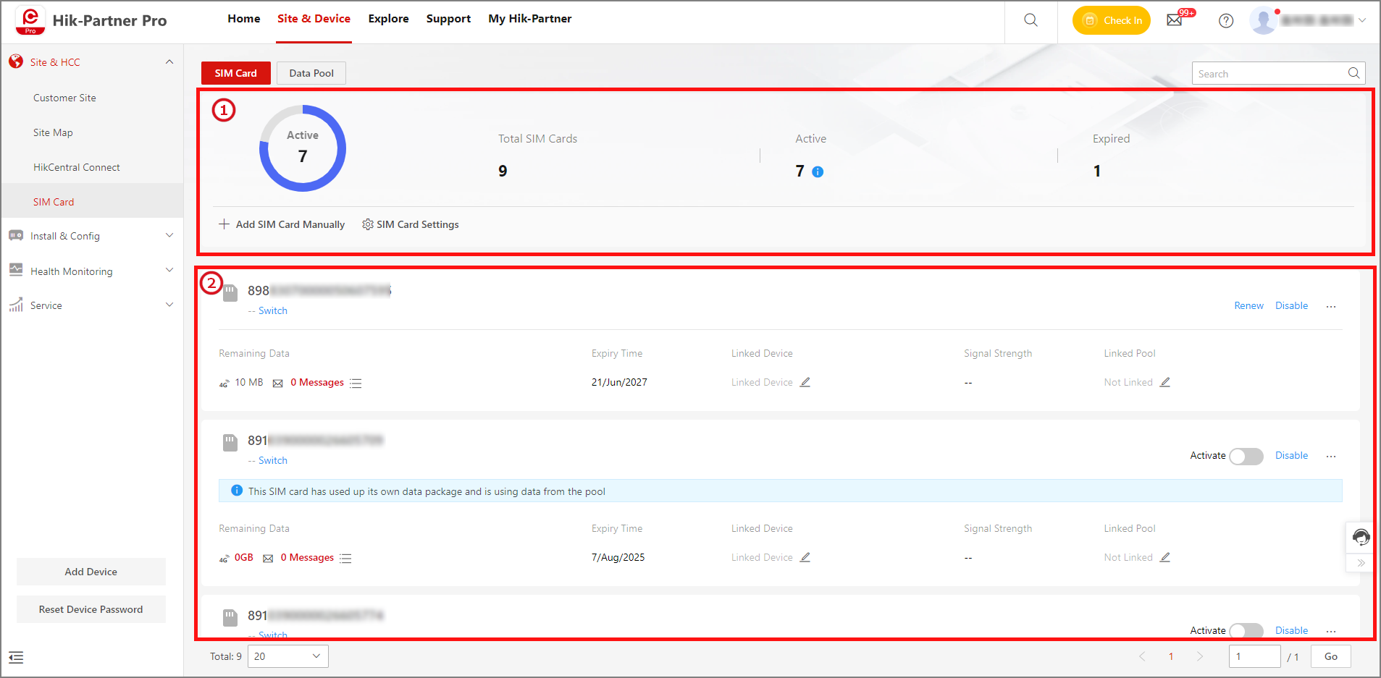Click the info icon beside Active count

click(818, 171)
